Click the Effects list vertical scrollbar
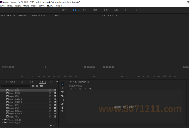Viewport: 189px width, 128px height. (x=57, y=107)
